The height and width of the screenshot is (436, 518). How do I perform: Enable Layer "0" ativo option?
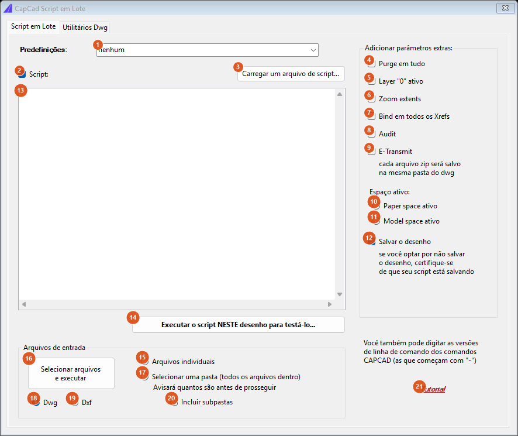pyautogui.click(x=372, y=81)
